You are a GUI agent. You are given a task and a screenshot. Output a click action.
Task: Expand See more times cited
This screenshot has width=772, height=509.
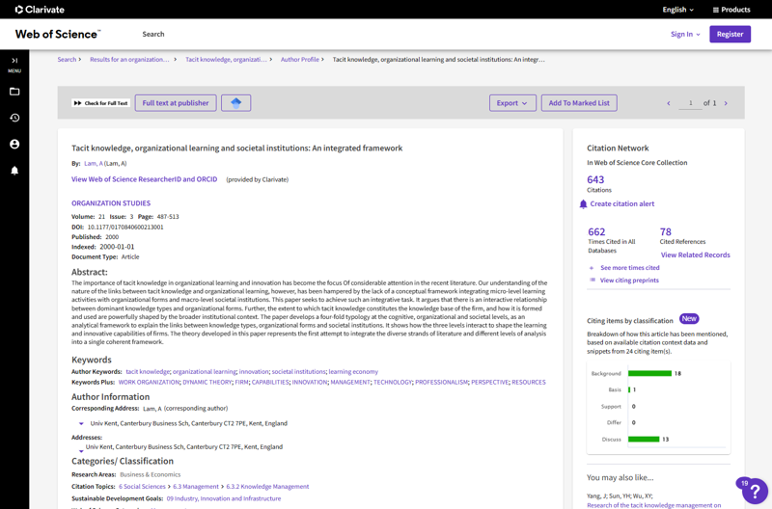[629, 268]
